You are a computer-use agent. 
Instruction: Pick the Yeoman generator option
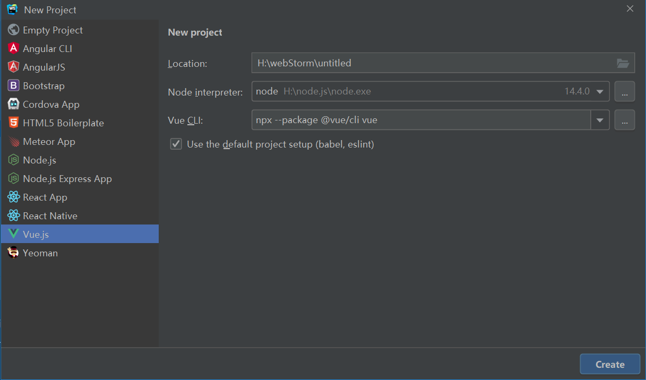pyautogui.click(x=80, y=253)
